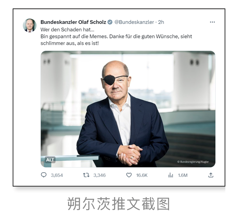Screen dimensions: 238x220
Task: Click the reply speech bubble icon
Action: pos(43,175)
